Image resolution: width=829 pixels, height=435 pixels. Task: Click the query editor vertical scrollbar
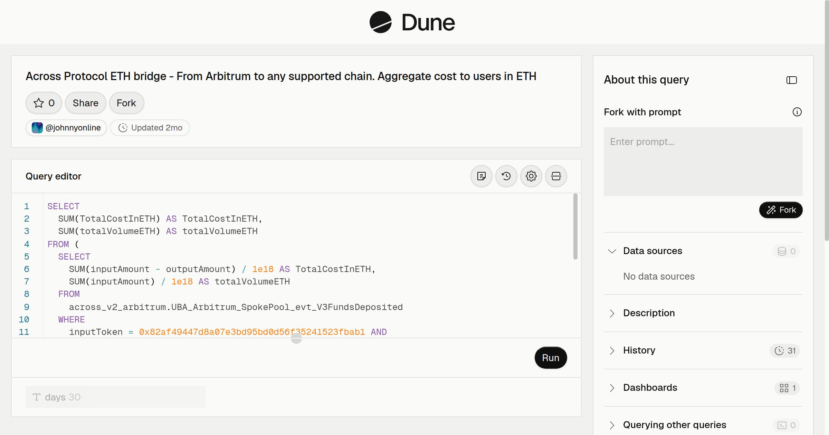(575, 226)
